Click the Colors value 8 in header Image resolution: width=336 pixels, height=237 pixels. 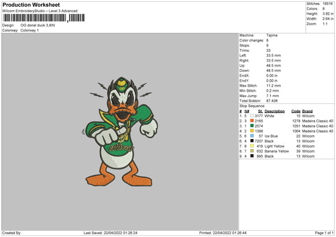click(x=324, y=9)
